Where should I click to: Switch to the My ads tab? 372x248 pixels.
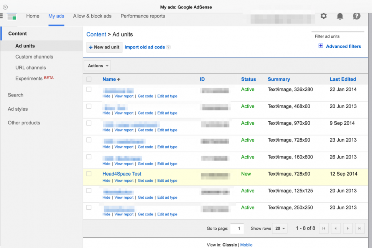[x=56, y=16]
